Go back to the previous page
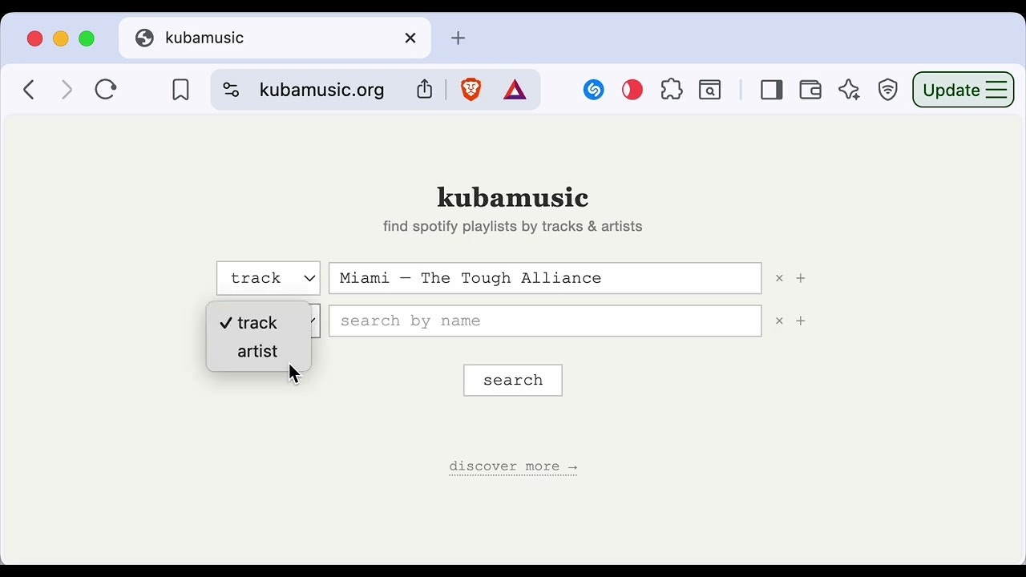1026x577 pixels. tap(29, 90)
